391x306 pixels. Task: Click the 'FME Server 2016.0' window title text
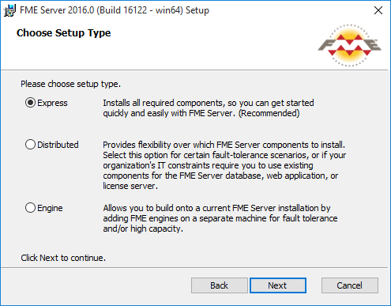pos(115,10)
